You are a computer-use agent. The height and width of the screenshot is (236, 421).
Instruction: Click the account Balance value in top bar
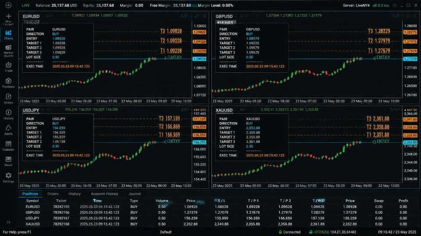(x=64, y=5)
